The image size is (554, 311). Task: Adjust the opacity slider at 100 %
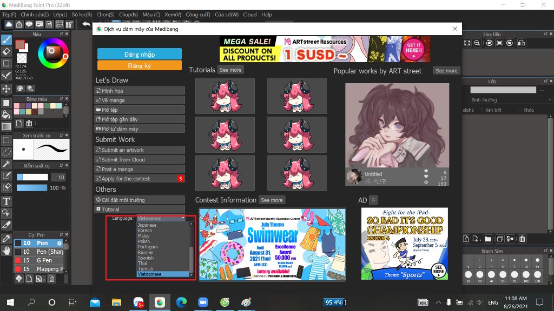click(32, 188)
